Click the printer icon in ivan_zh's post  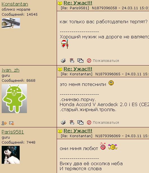pyautogui.click(x=63, y=122)
